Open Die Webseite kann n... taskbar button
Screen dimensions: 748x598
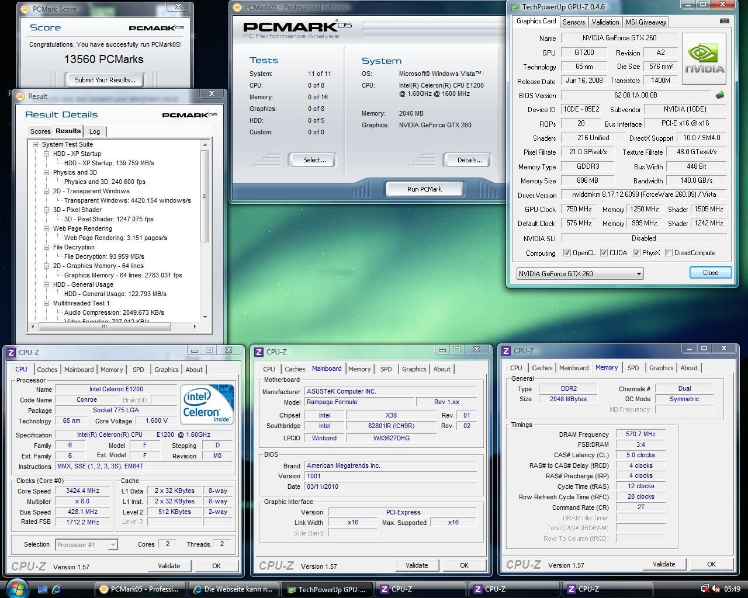[234, 589]
